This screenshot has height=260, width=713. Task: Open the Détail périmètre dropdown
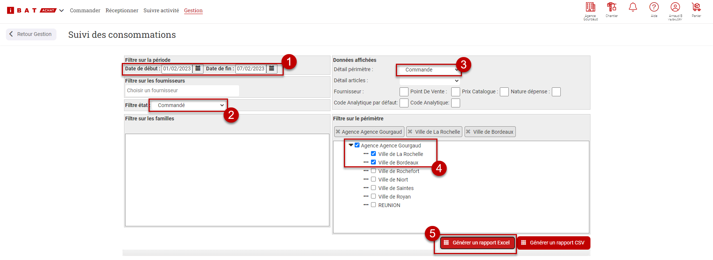point(430,70)
